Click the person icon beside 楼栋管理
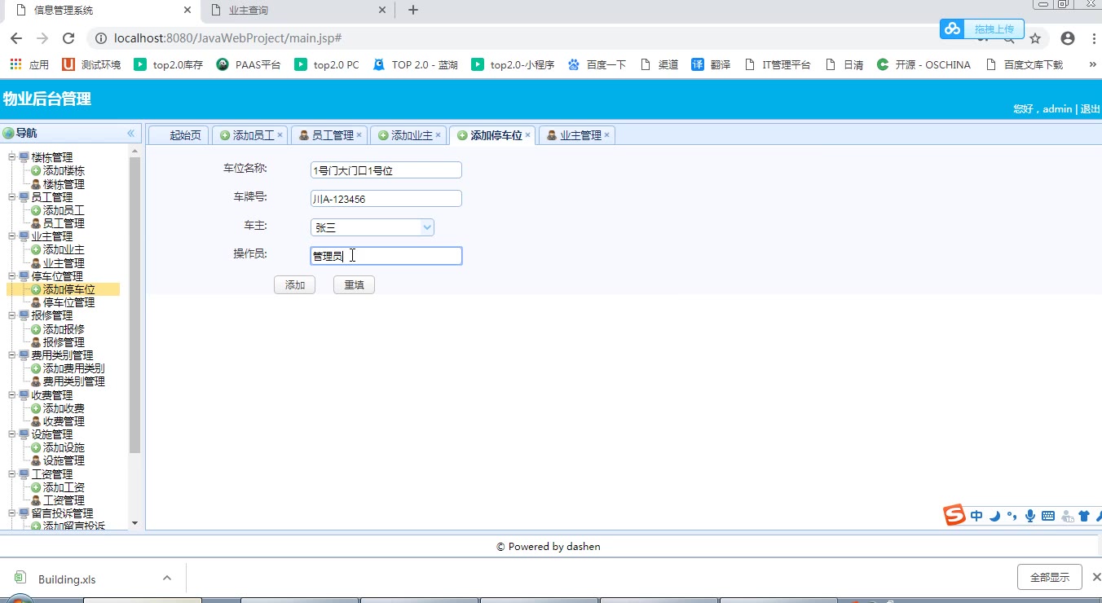The width and height of the screenshot is (1102, 603). [36, 184]
